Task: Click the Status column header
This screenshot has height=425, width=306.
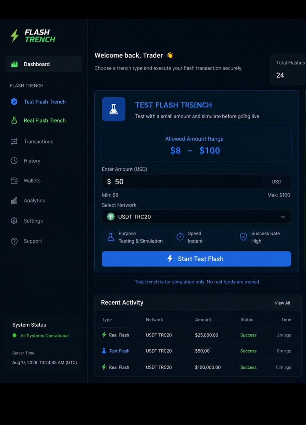Action: [247, 319]
